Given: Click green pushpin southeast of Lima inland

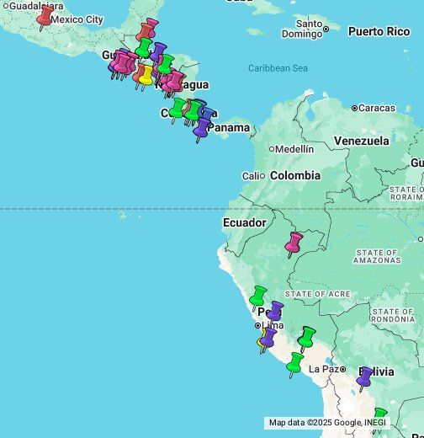Looking at the screenshot, I should (x=307, y=339).
